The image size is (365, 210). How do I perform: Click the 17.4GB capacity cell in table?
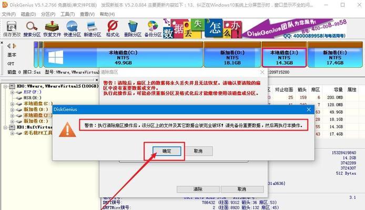point(337,134)
